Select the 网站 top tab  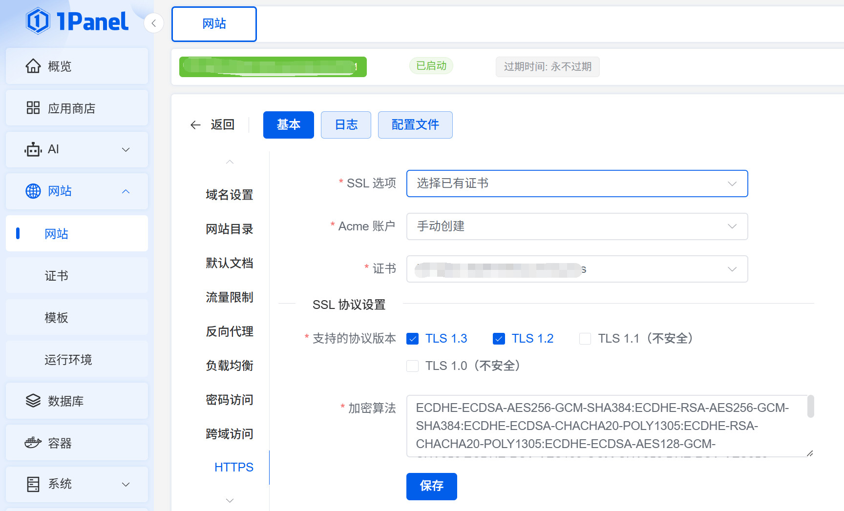214,24
